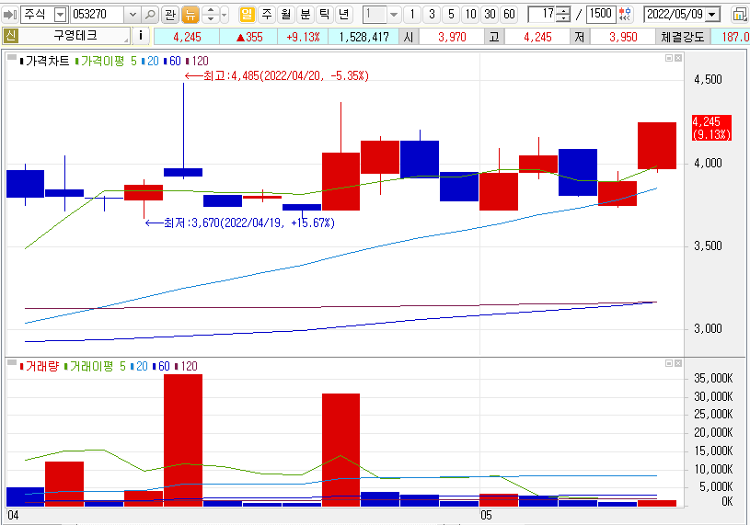Click the latest red candlestick on right
This screenshot has height=525, width=750.
coord(657,145)
